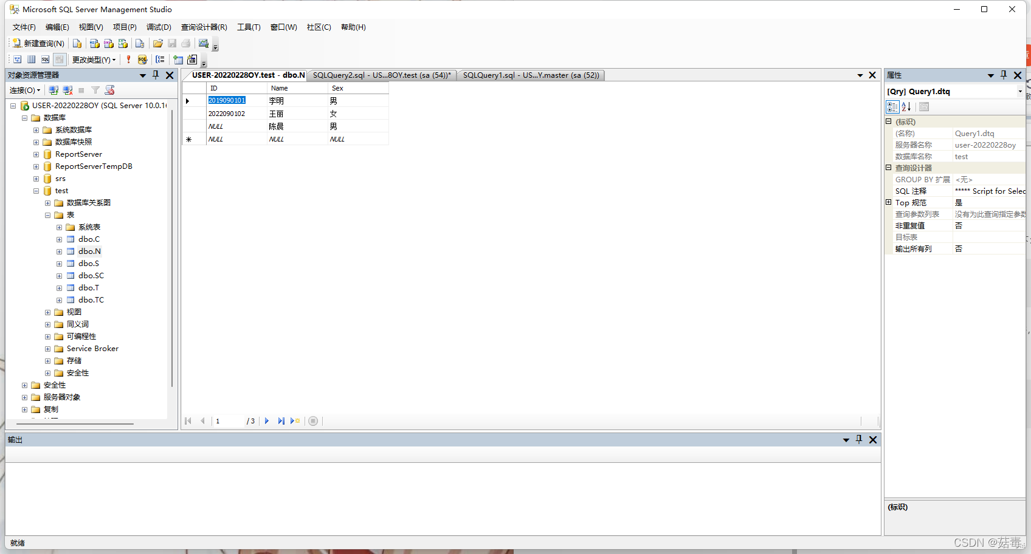Collapse the test database node
This screenshot has width=1031, height=554.
point(36,191)
